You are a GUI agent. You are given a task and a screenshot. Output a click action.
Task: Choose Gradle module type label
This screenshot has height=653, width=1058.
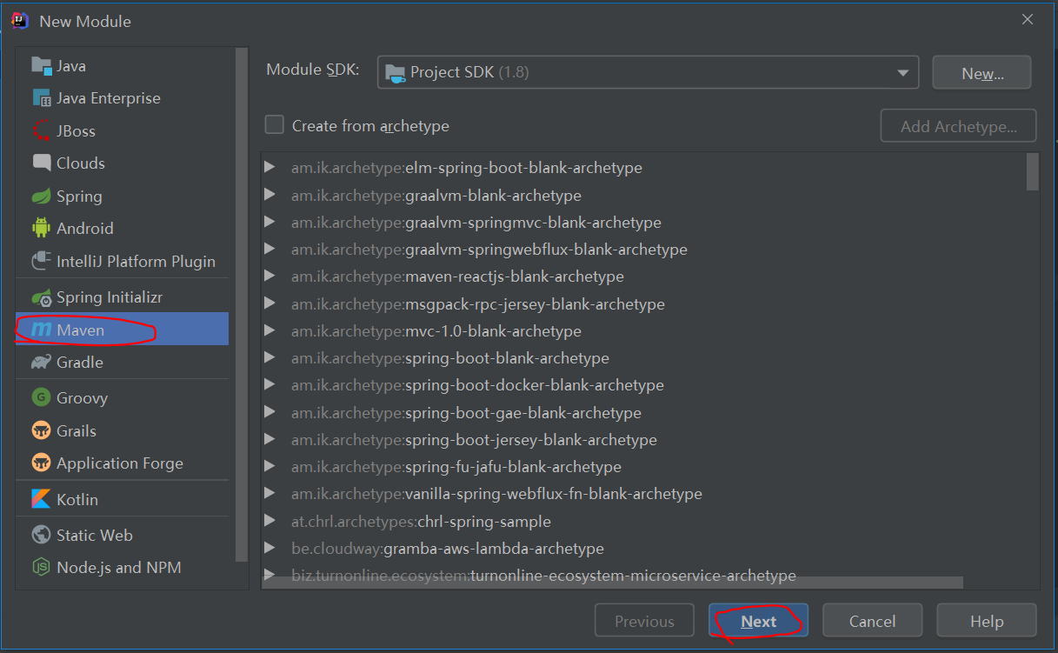80,362
